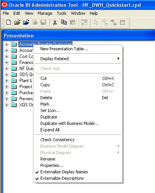Image resolution: width=155 pixels, height=193 pixels.
Task: Choose New Presentation Table from context menu
Action: pos(78,49)
